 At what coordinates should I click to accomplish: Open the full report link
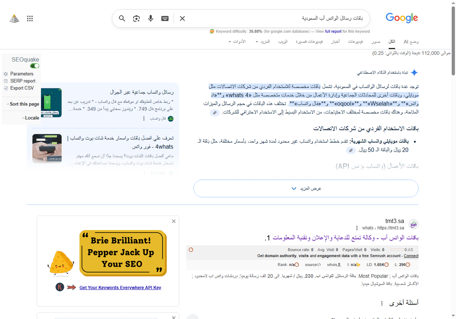click(333, 31)
